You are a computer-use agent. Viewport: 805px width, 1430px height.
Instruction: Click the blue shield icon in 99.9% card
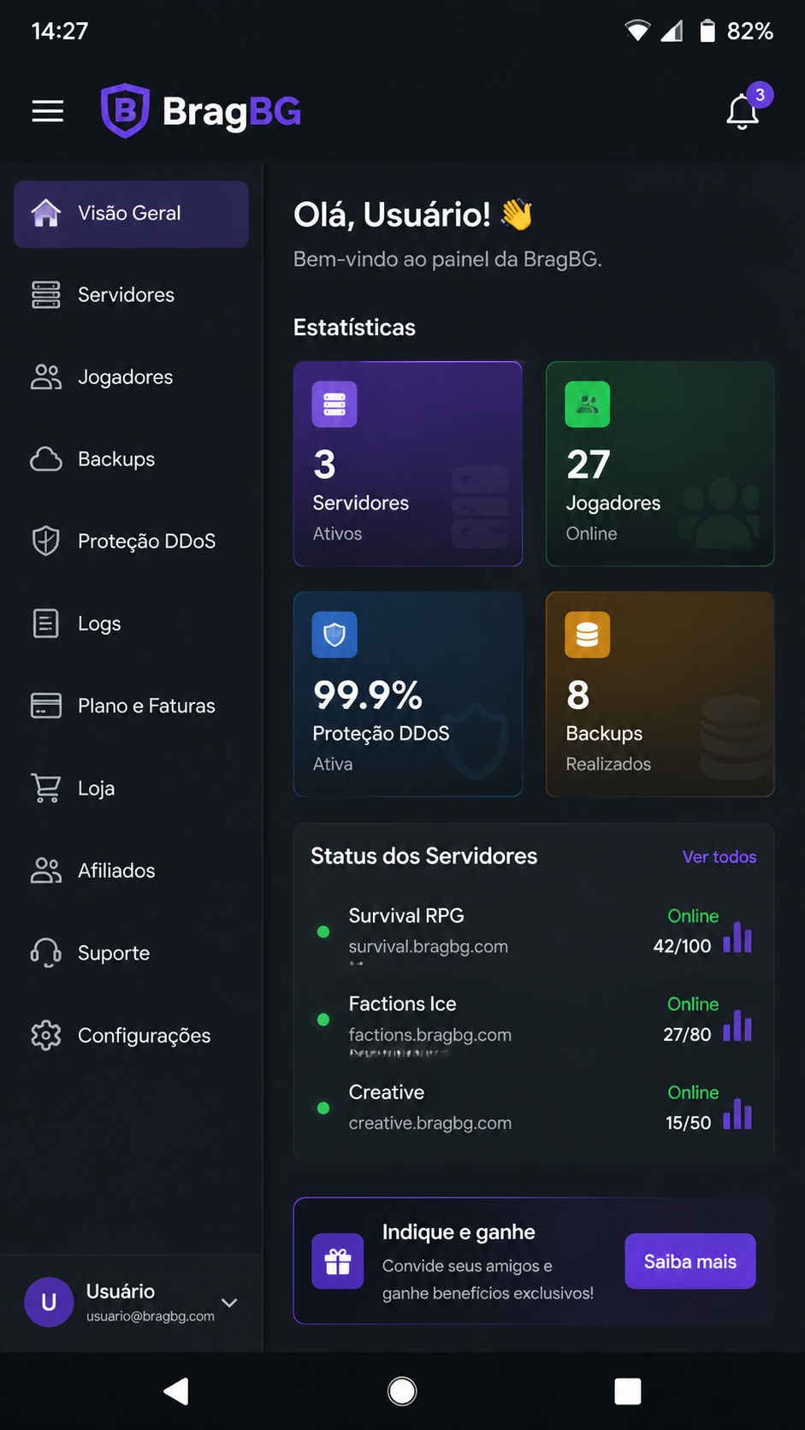334,635
